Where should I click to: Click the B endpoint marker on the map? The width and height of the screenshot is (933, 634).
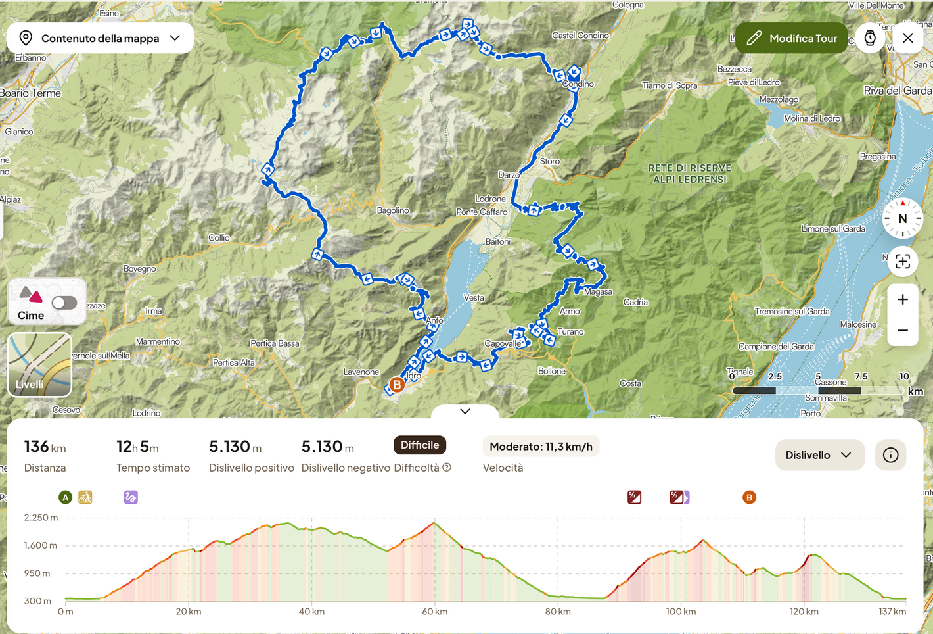(x=396, y=385)
